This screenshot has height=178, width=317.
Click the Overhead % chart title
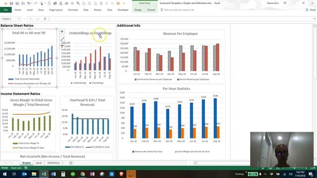(87, 102)
